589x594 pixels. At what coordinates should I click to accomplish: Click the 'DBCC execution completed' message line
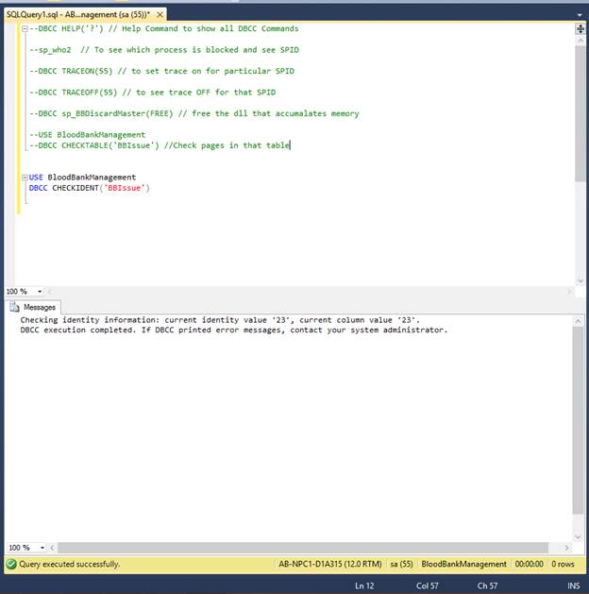pyautogui.click(x=234, y=330)
